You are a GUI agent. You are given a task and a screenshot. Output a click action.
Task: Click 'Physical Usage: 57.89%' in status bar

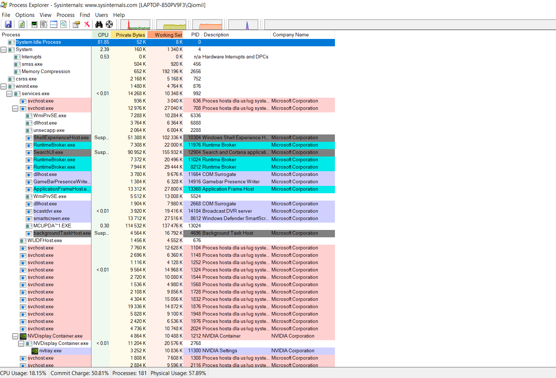178,373
